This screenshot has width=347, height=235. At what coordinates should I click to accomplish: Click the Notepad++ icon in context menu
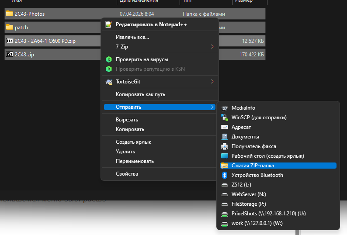click(x=109, y=24)
